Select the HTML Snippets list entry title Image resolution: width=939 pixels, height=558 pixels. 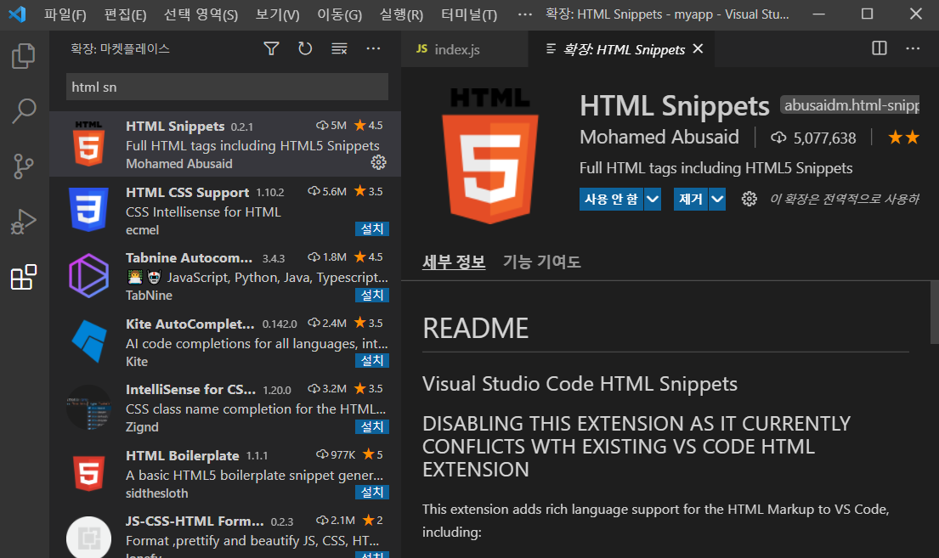[x=175, y=127]
